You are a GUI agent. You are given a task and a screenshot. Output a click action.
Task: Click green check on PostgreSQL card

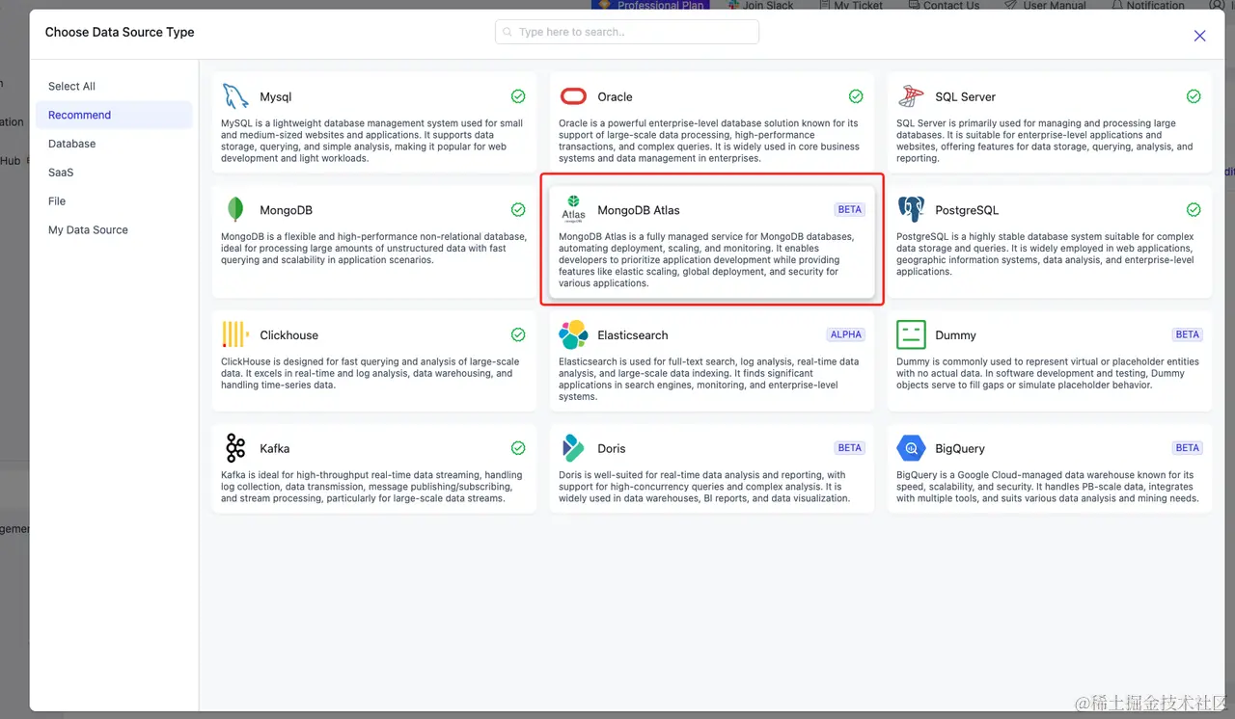coord(1194,210)
